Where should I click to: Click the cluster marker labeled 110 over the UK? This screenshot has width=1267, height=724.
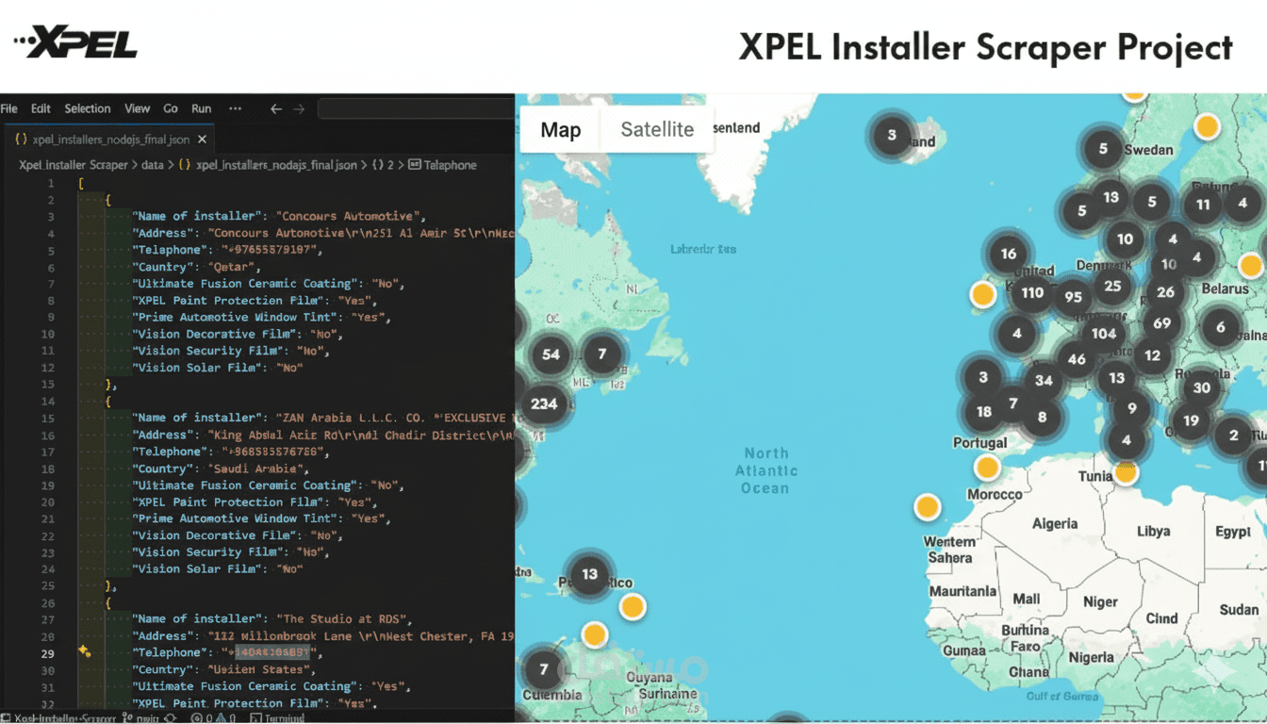(x=1032, y=293)
